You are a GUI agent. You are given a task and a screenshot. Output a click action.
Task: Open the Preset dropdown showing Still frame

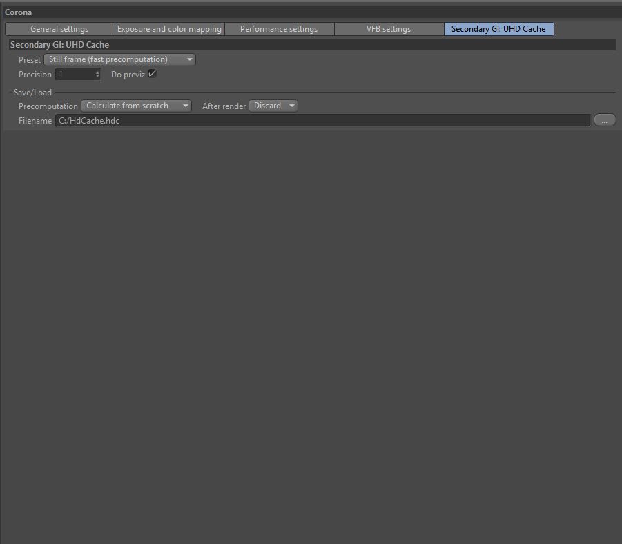120,59
